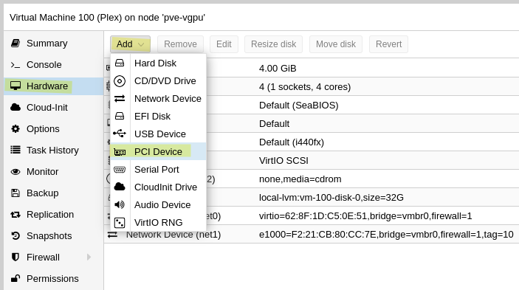Click the Backup floppy disk icon
This screenshot has height=290, width=519.
[16, 193]
